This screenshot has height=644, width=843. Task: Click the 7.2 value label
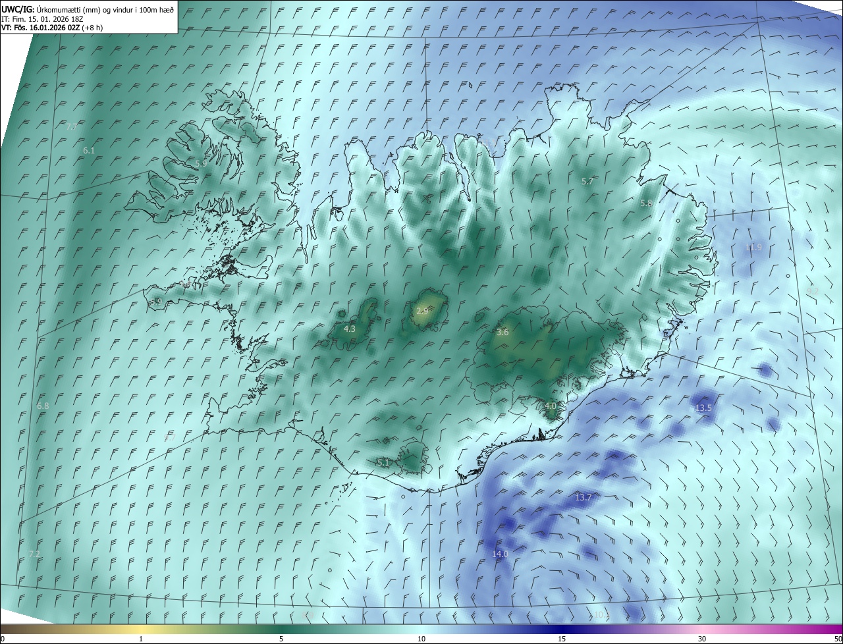(34, 554)
